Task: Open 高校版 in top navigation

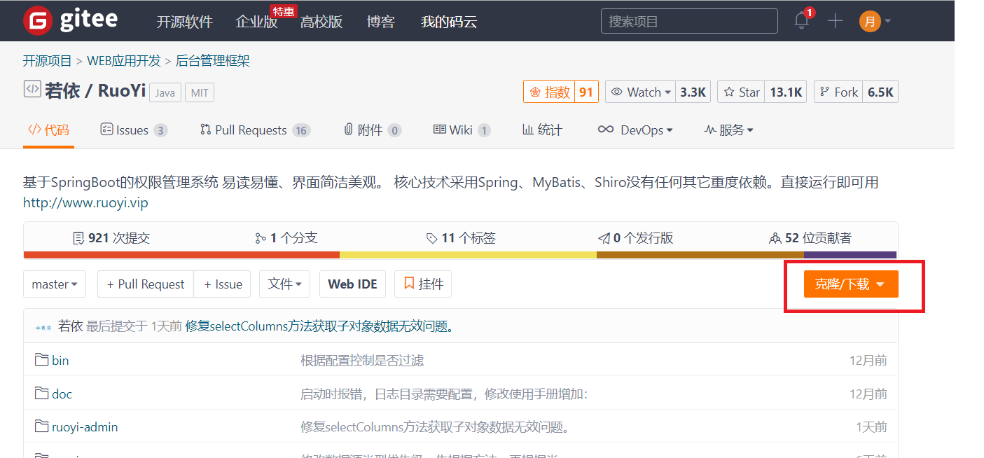Action: tap(321, 22)
